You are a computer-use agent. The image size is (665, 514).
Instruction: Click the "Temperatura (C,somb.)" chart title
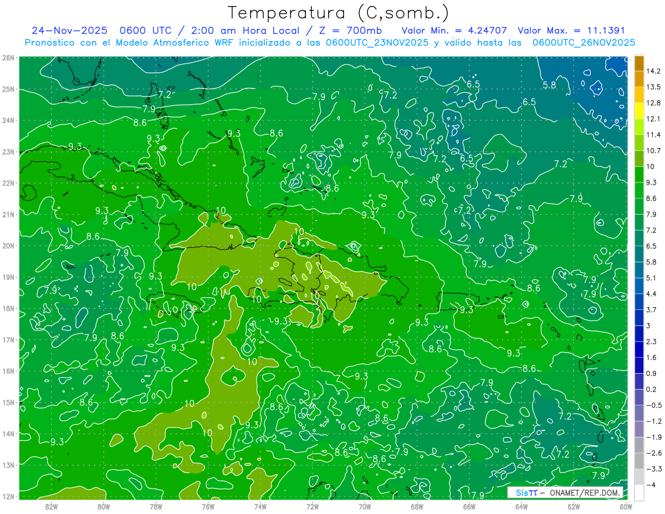(338, 13)
